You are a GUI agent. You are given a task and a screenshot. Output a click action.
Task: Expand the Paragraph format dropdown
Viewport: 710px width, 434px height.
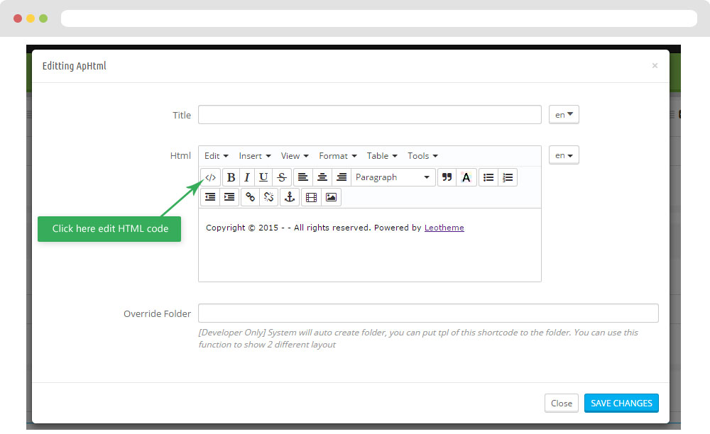[x=393, y=177]
